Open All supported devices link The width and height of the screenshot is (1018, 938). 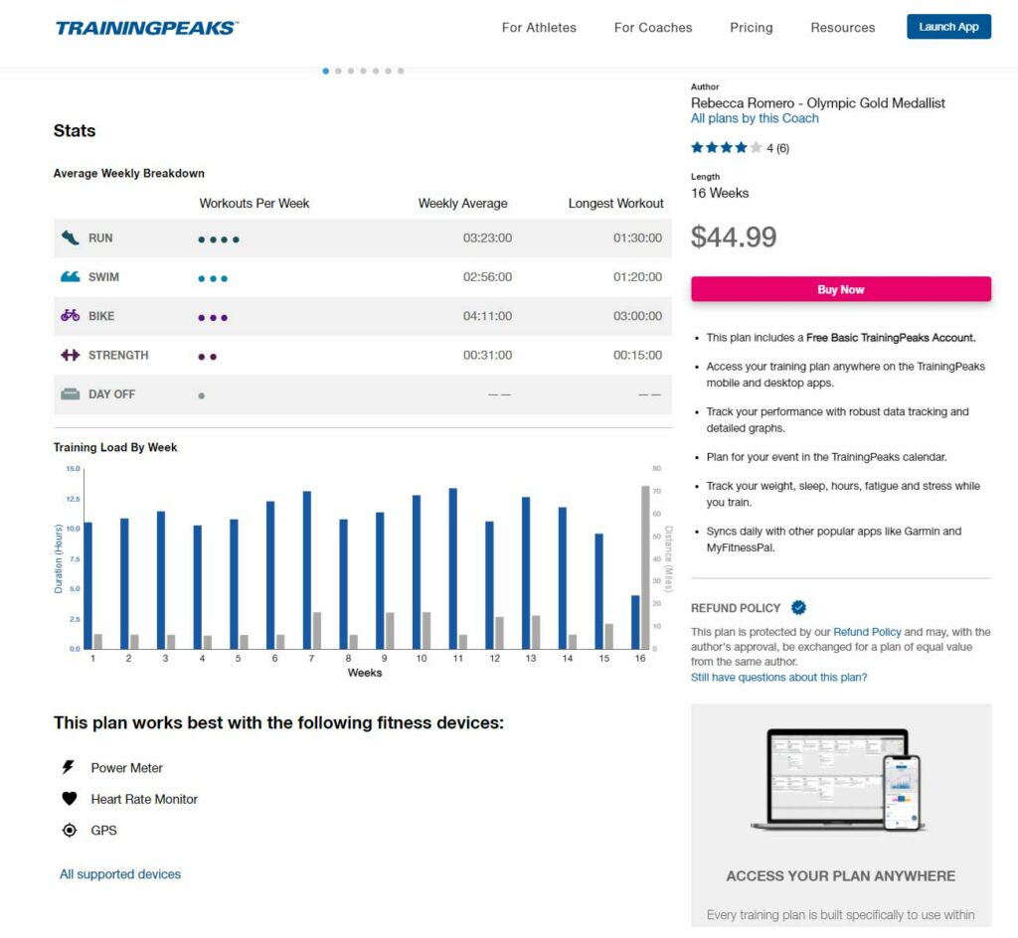(x=120, y=873)
